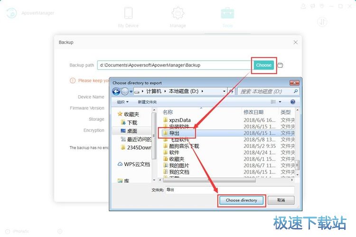Open the Tools tab
Image resolution: width=356 pixels, height=237 pixels.
tap(227, 17)
